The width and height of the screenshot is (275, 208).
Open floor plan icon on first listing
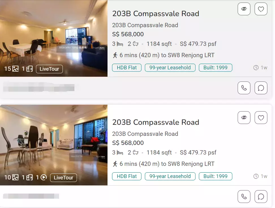pyautogui.click(x=29, y=69)
